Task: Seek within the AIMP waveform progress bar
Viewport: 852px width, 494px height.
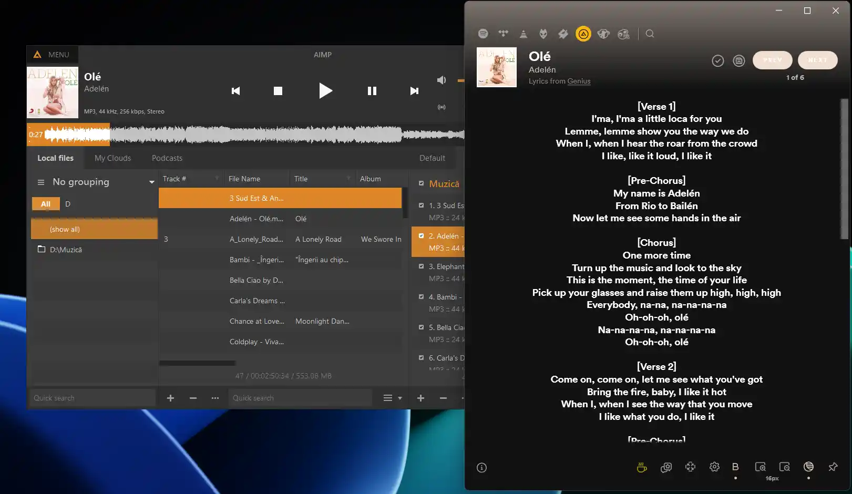Action: tap(246, 135)
